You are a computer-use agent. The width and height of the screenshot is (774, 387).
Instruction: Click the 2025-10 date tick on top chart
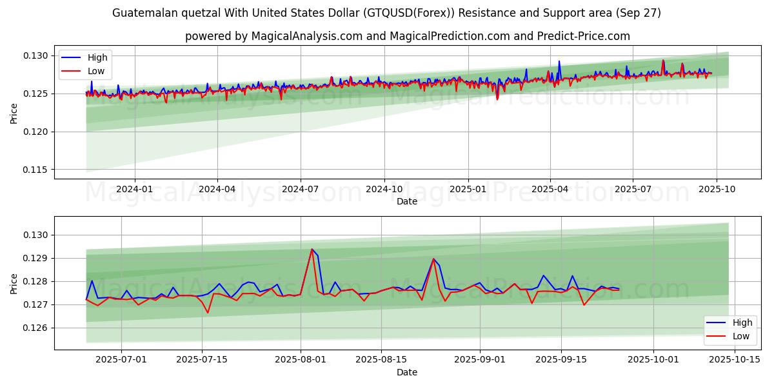click(716, 189)
